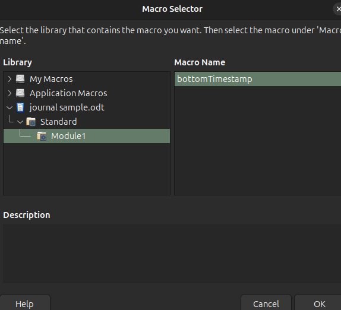Select the bottomTimestamp macro

point(258,79)
